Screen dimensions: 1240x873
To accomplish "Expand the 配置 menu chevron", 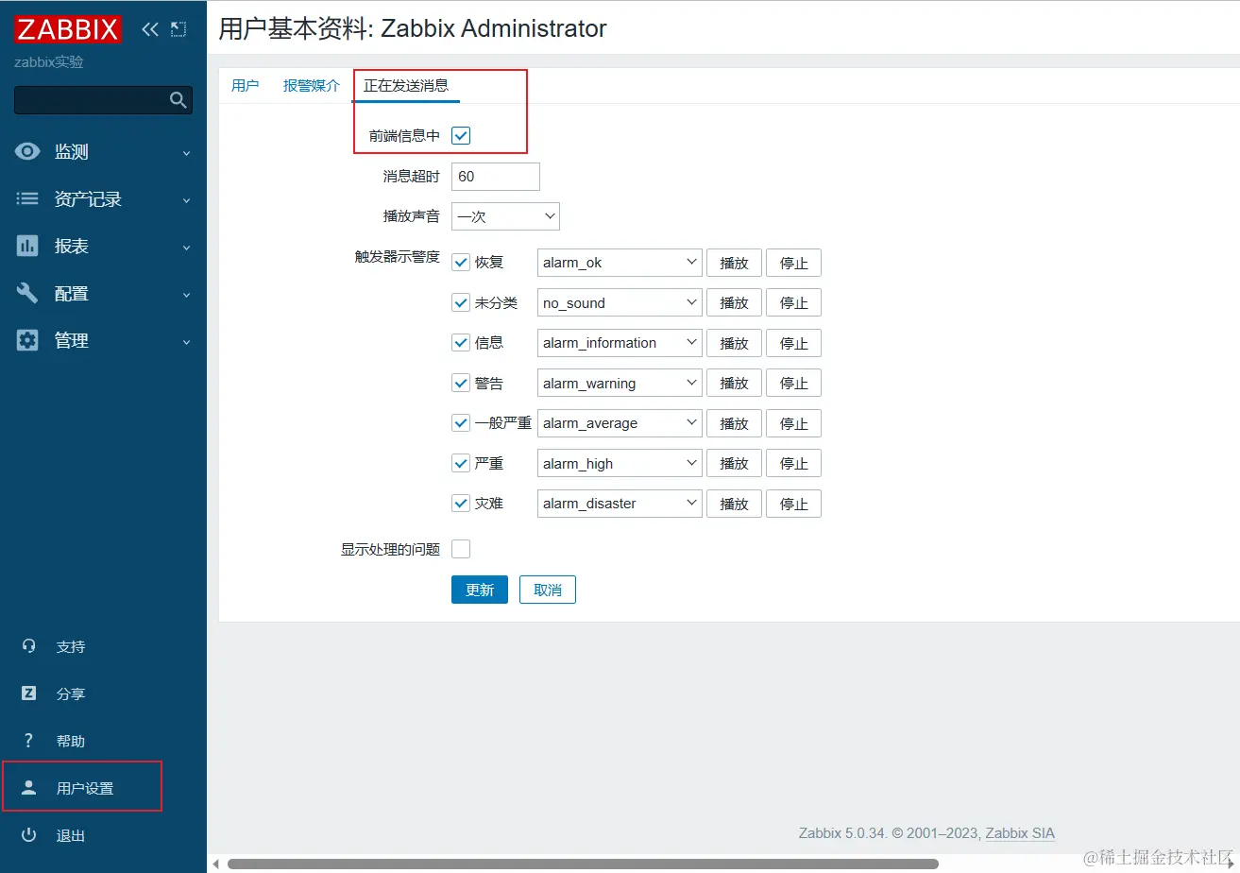I will pos(186,295).
